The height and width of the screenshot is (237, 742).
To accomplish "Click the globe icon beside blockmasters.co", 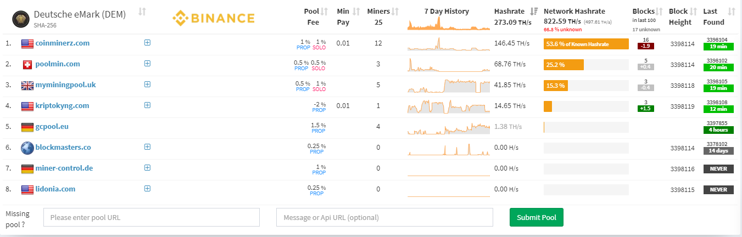I will click(x=27, y=148).
